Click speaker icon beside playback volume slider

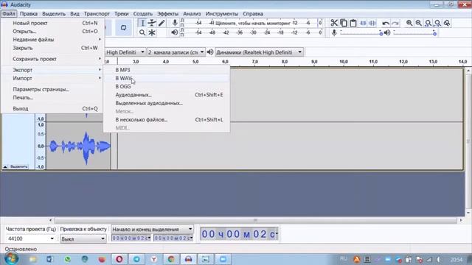[x=387, y=32]
